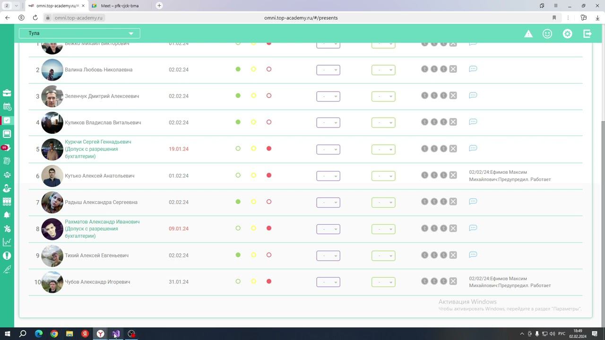Switch to the Meet – pfk-cjck-bma tab
The width and height of the screenshot is (605, 340).
pos(119,6)
